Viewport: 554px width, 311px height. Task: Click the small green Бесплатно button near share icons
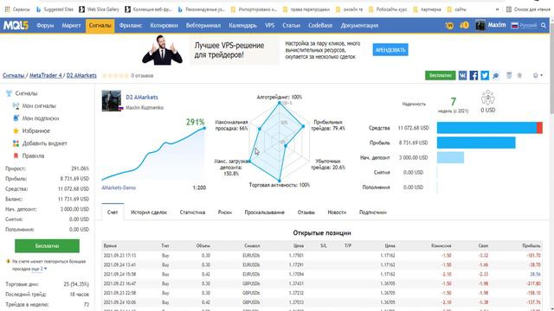[x=440, y=75]
